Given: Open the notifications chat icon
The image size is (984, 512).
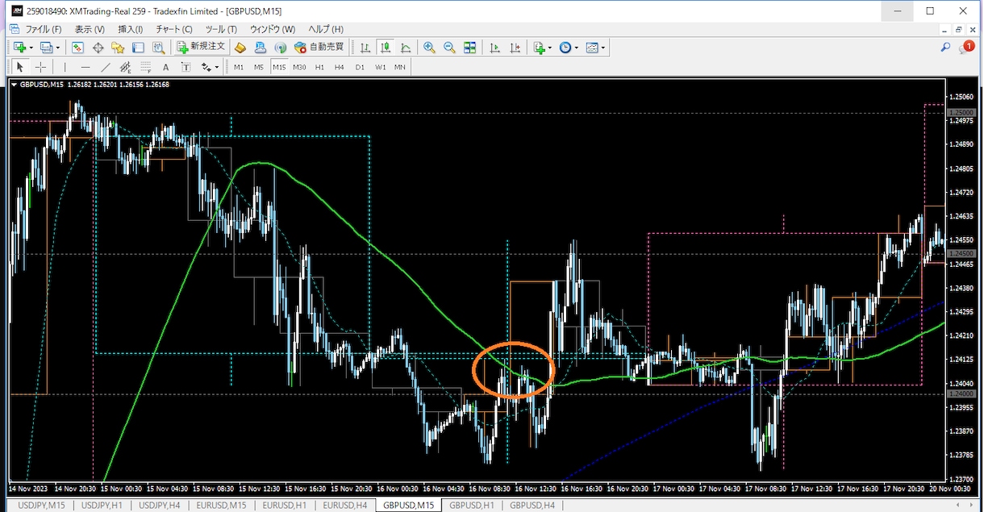Looking at the screenshot, I should [966, 47].
